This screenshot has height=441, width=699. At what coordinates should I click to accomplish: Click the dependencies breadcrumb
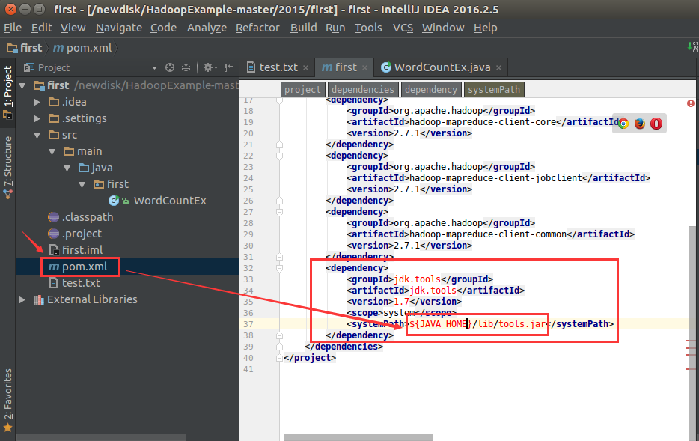362,90
